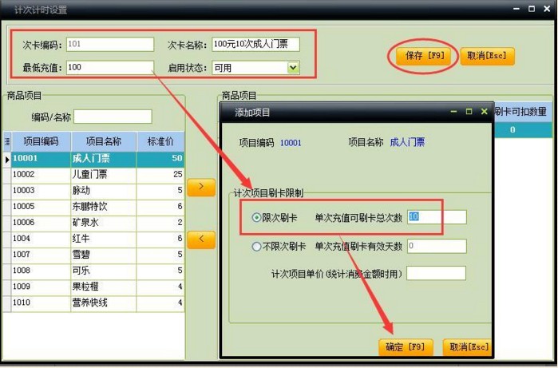This screenshot has height=368, width=558.
Task: Select the 红牛 row
Action: [93, 239]
